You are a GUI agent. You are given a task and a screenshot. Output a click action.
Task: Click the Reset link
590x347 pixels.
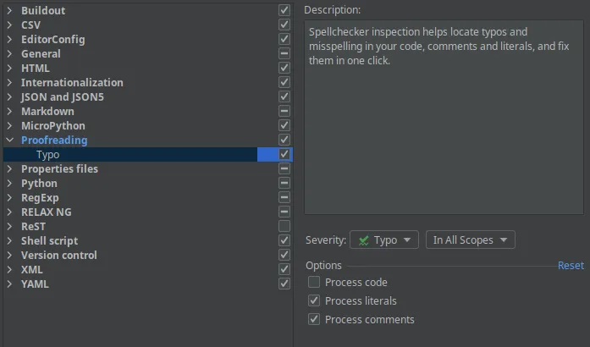pos(571,266)
